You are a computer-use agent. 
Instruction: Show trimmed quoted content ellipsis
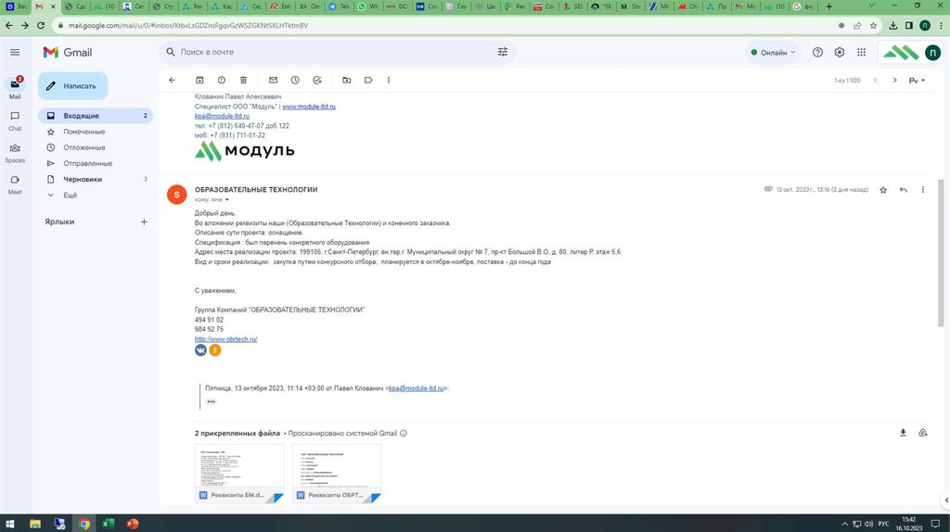coord(211,401)
